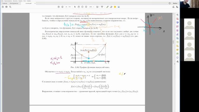The image size is (199, 112).
Task: Open the red Create PDF tool in right pane
Action: (178, 19)
